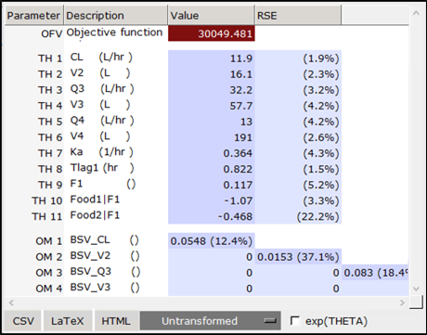This screenshot has width=427, height=335.
Task: Select the BSV_CL 0.0548 cell
Action: pyautogui.click(x=212, y=241)
